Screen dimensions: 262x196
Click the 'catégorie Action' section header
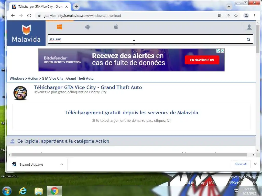tap(63, 141)
